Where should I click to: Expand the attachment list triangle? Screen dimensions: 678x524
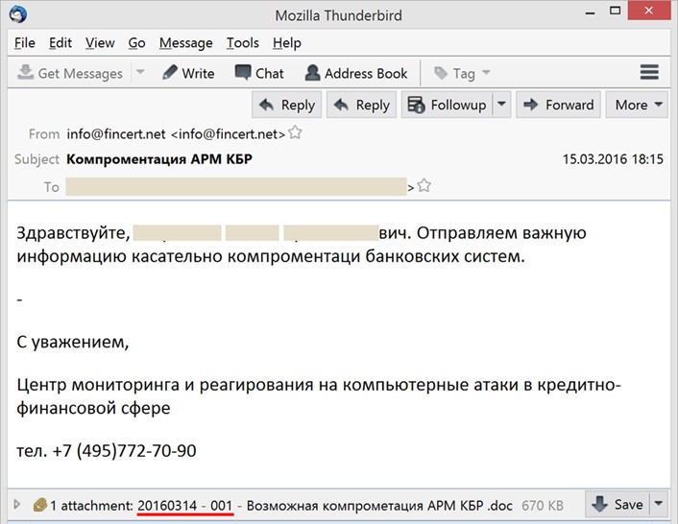click(17, 504)
